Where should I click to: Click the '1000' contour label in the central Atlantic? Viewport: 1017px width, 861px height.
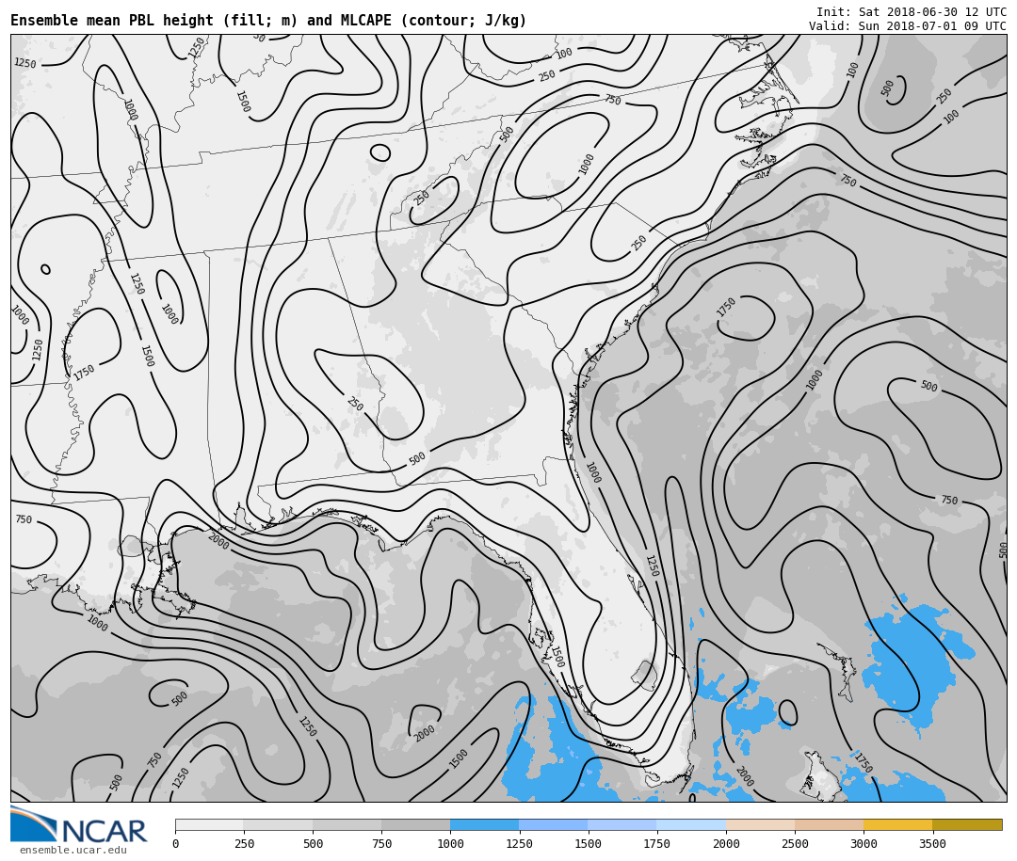pos(814,379)
